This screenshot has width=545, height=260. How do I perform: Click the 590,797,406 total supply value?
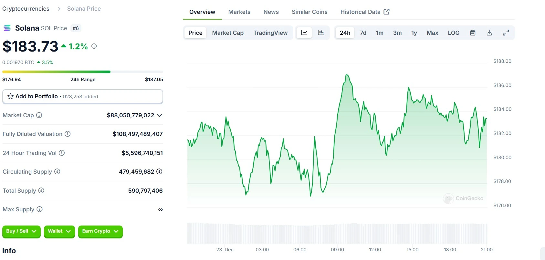[x=145, y=191]
